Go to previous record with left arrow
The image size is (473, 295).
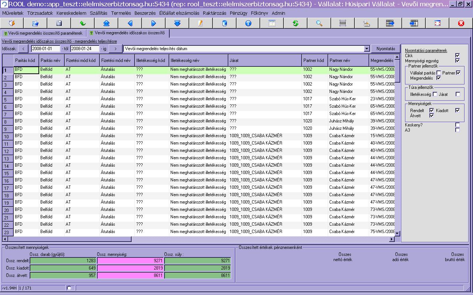[130, 23]
